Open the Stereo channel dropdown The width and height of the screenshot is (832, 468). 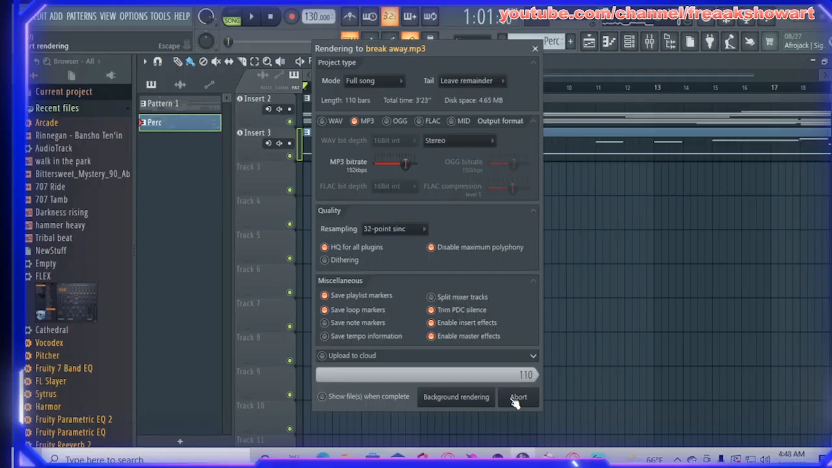tap(460, 140)
